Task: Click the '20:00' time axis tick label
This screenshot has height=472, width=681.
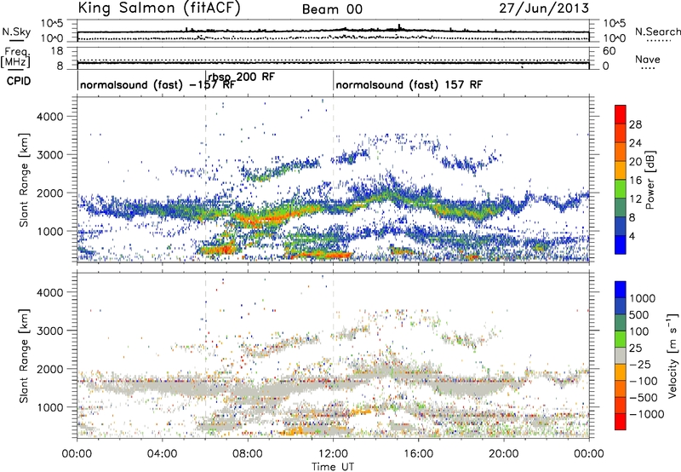Action: [x=504, y=454]
